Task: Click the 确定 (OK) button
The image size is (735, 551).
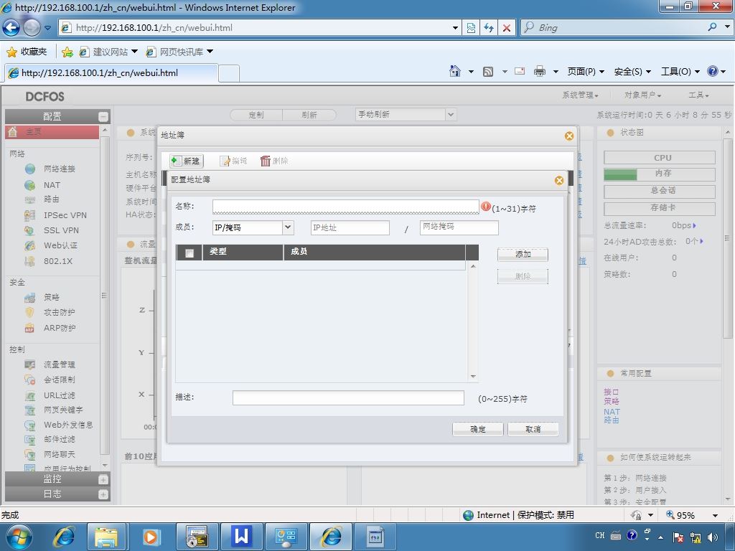Action: [x=477, y=429]
